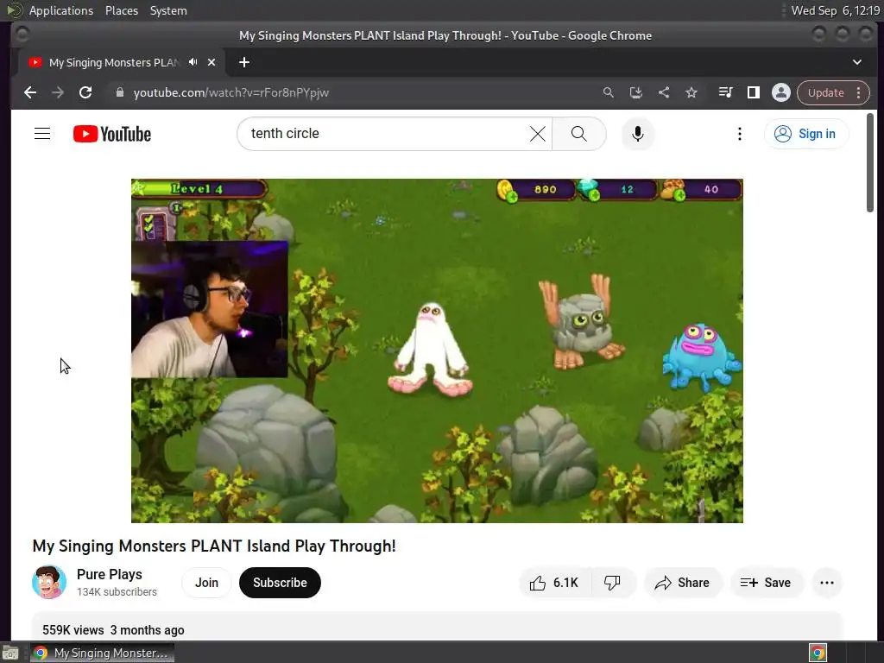Image resolution: width=884 pixels, height=663 pixels.
Task: Open the media controls icon
Action: tap(725, 92)
